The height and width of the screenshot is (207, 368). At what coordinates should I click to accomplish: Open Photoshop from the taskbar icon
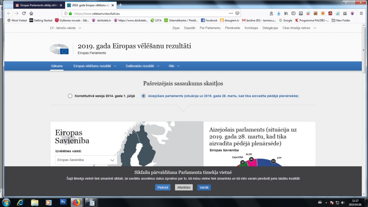click(63, 202)
